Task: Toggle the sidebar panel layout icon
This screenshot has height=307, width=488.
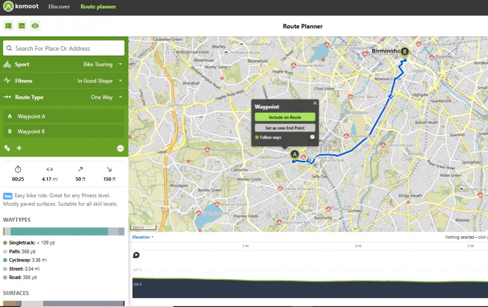Action: (8, 26)
